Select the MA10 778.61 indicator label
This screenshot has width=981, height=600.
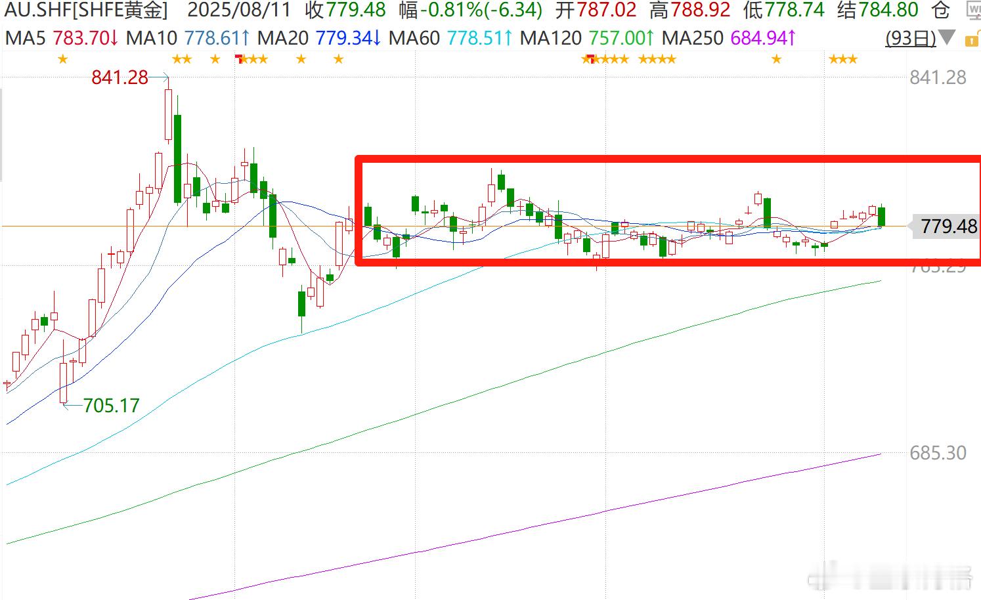tap(188, 38)
